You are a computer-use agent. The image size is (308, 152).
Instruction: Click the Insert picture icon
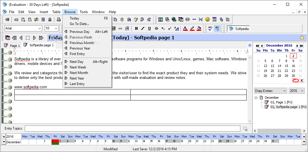click(160, 20)
